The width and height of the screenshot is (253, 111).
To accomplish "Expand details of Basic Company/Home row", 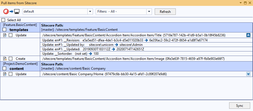I will tap(248, 74).
